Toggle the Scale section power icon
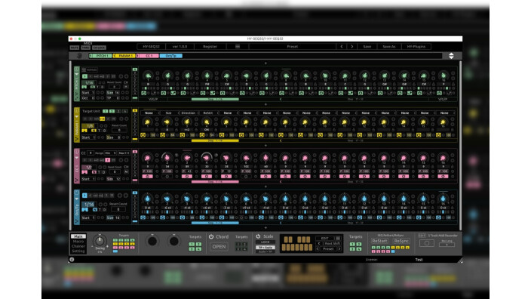 click(x=258, y=236)
